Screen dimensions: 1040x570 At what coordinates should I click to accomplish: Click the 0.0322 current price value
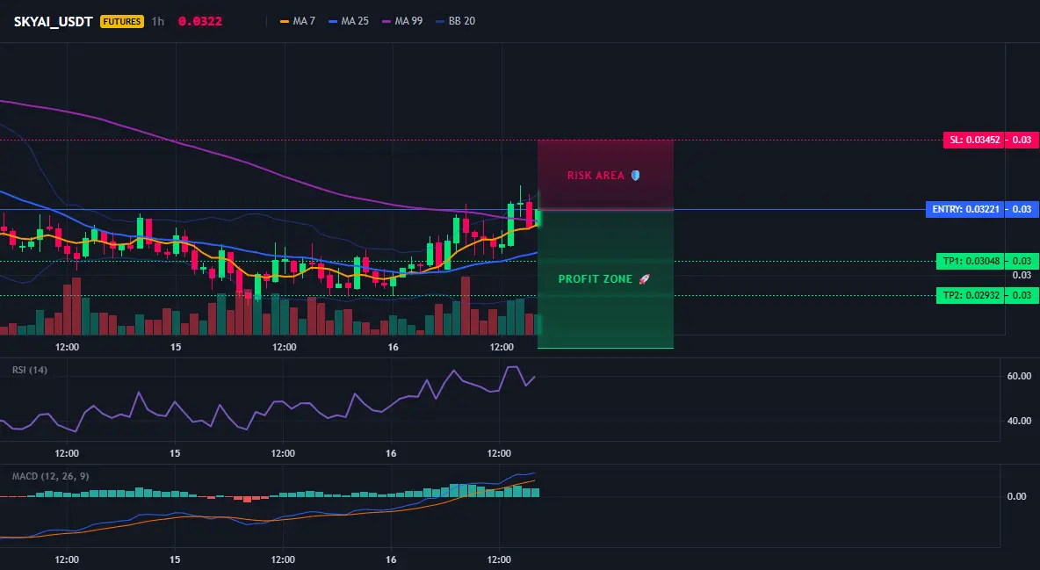point(199,21)
